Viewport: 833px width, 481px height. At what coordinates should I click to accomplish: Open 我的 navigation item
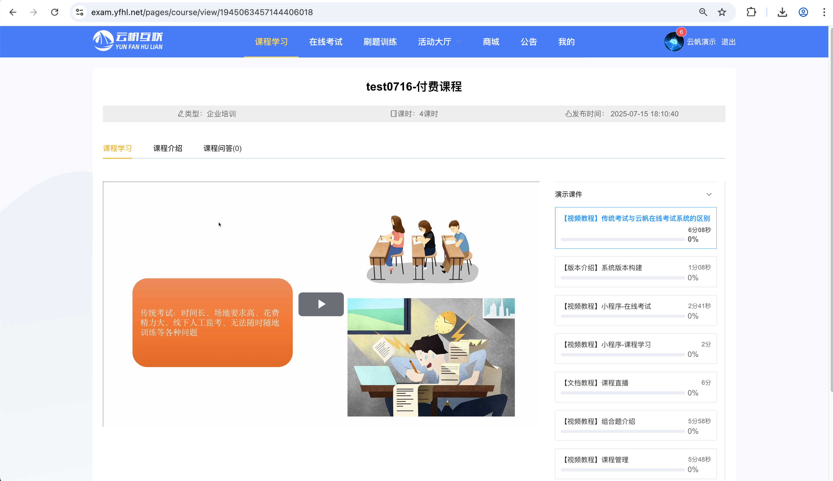[x=566, y=42]
